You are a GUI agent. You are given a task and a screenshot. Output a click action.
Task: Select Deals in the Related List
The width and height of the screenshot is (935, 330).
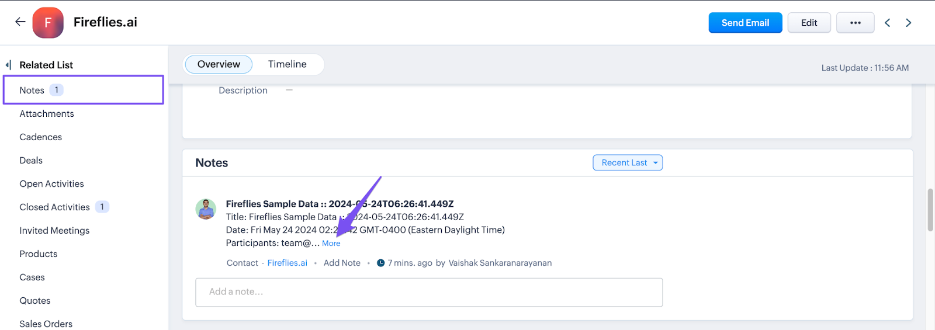[31, 161]
